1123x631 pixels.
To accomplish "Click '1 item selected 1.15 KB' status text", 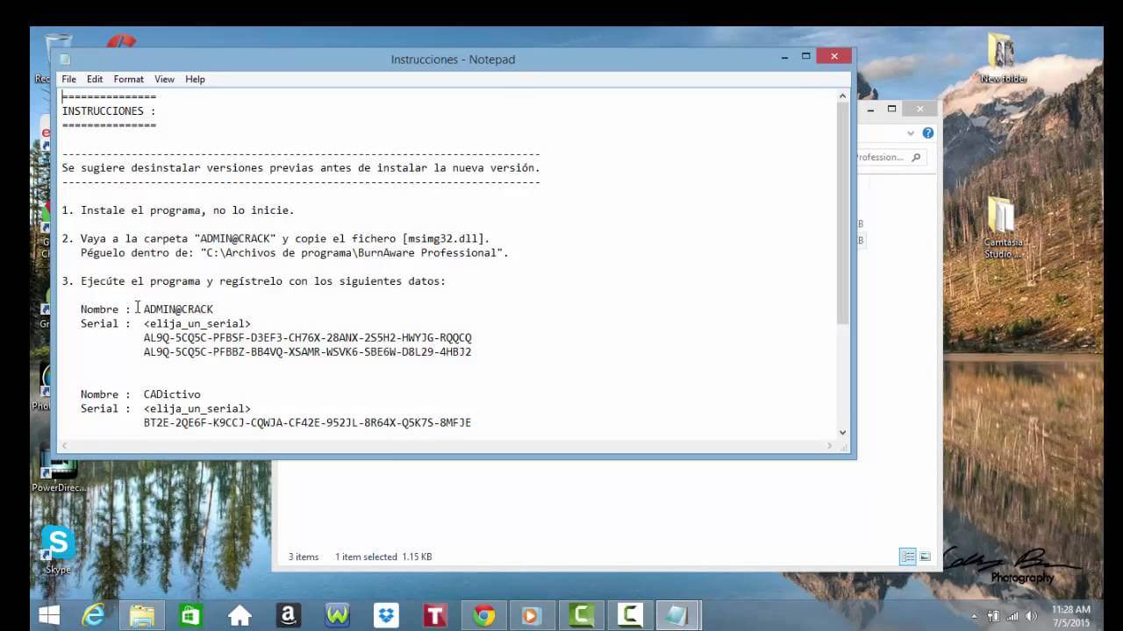I will pyautogui.click(x=383, y=557).
